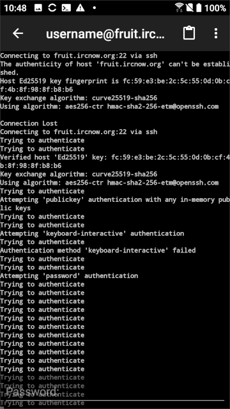Tap the paste clipboard icon
This screenshot has height=409, width=230.
(189, 33)
